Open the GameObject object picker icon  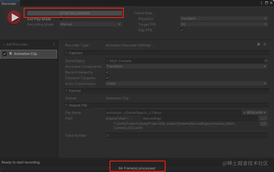pos(266,61)
